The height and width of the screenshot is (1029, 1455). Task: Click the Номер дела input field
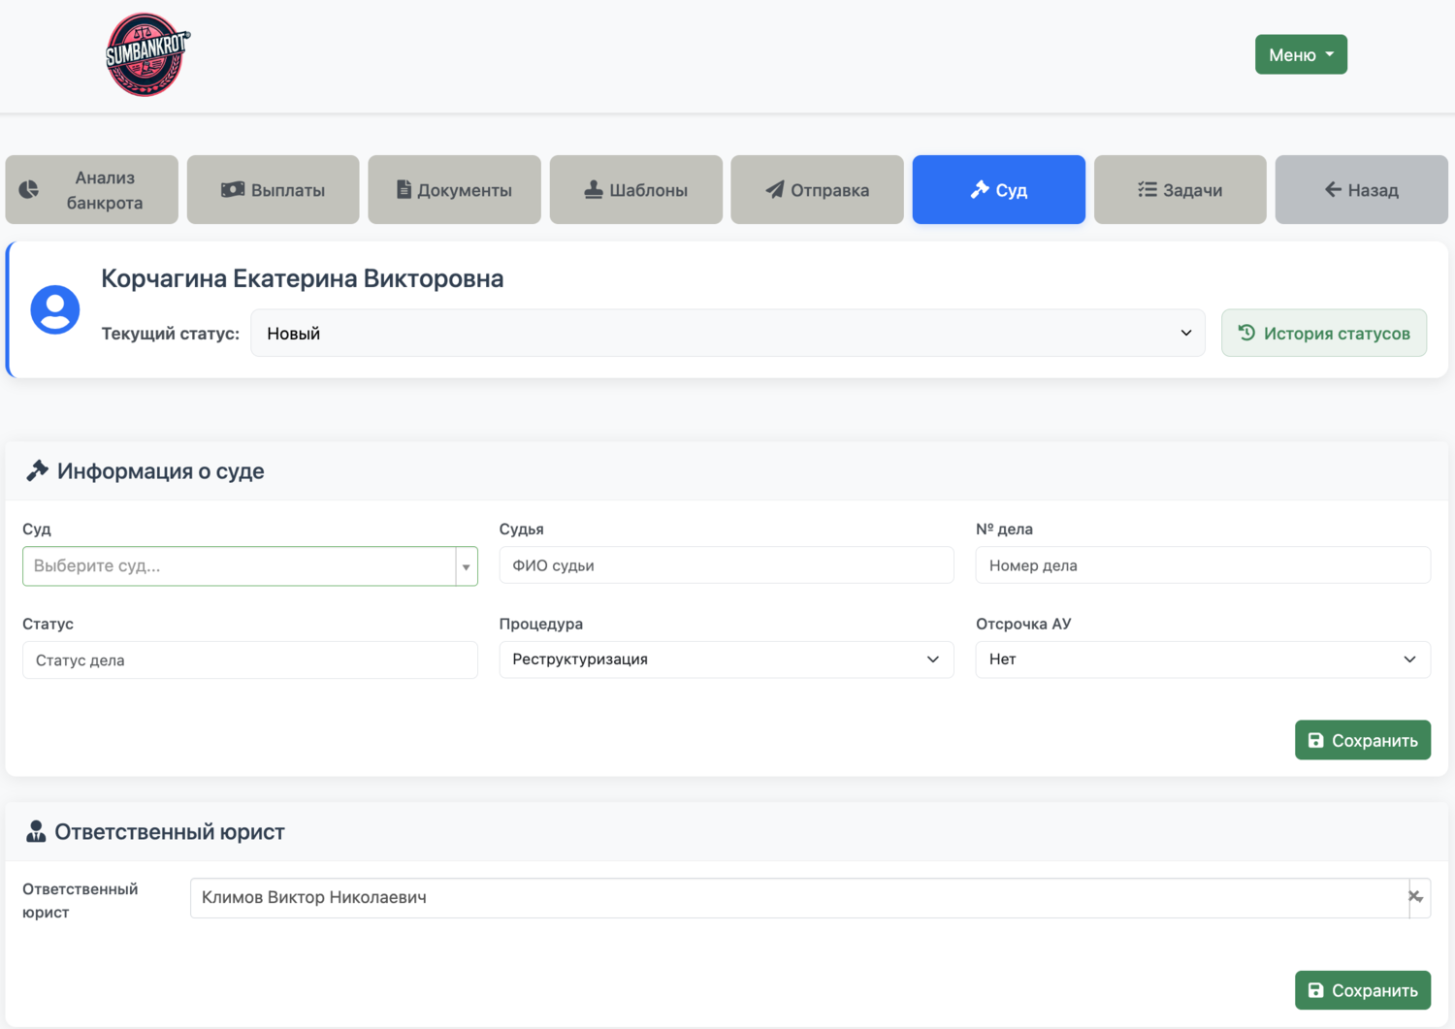click(1203, 565)
